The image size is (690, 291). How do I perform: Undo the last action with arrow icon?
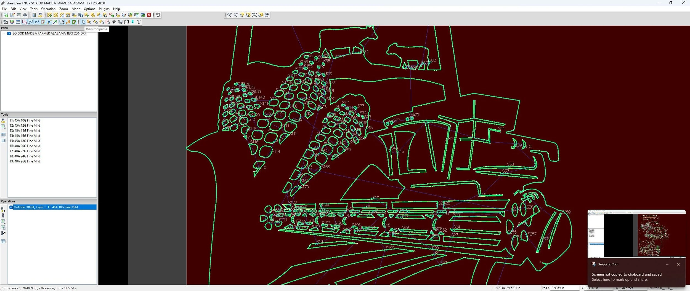(158, 15)
